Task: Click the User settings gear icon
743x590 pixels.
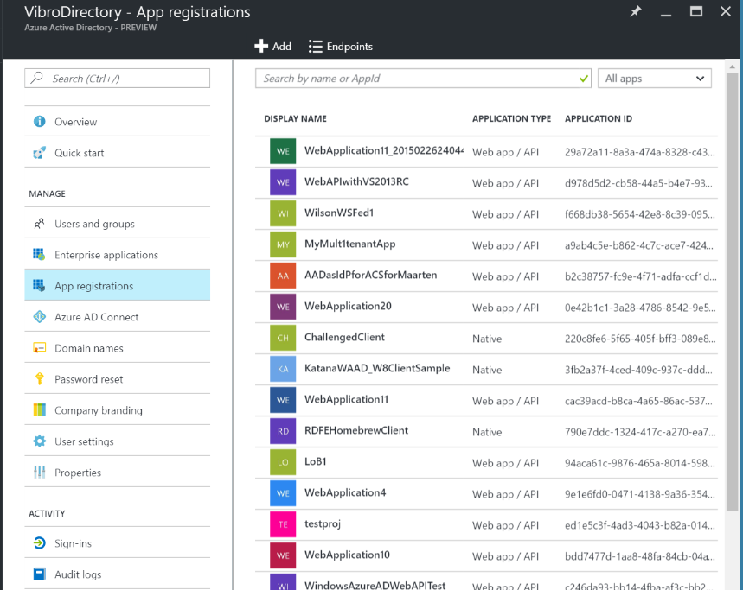Action: pos(39,441)
